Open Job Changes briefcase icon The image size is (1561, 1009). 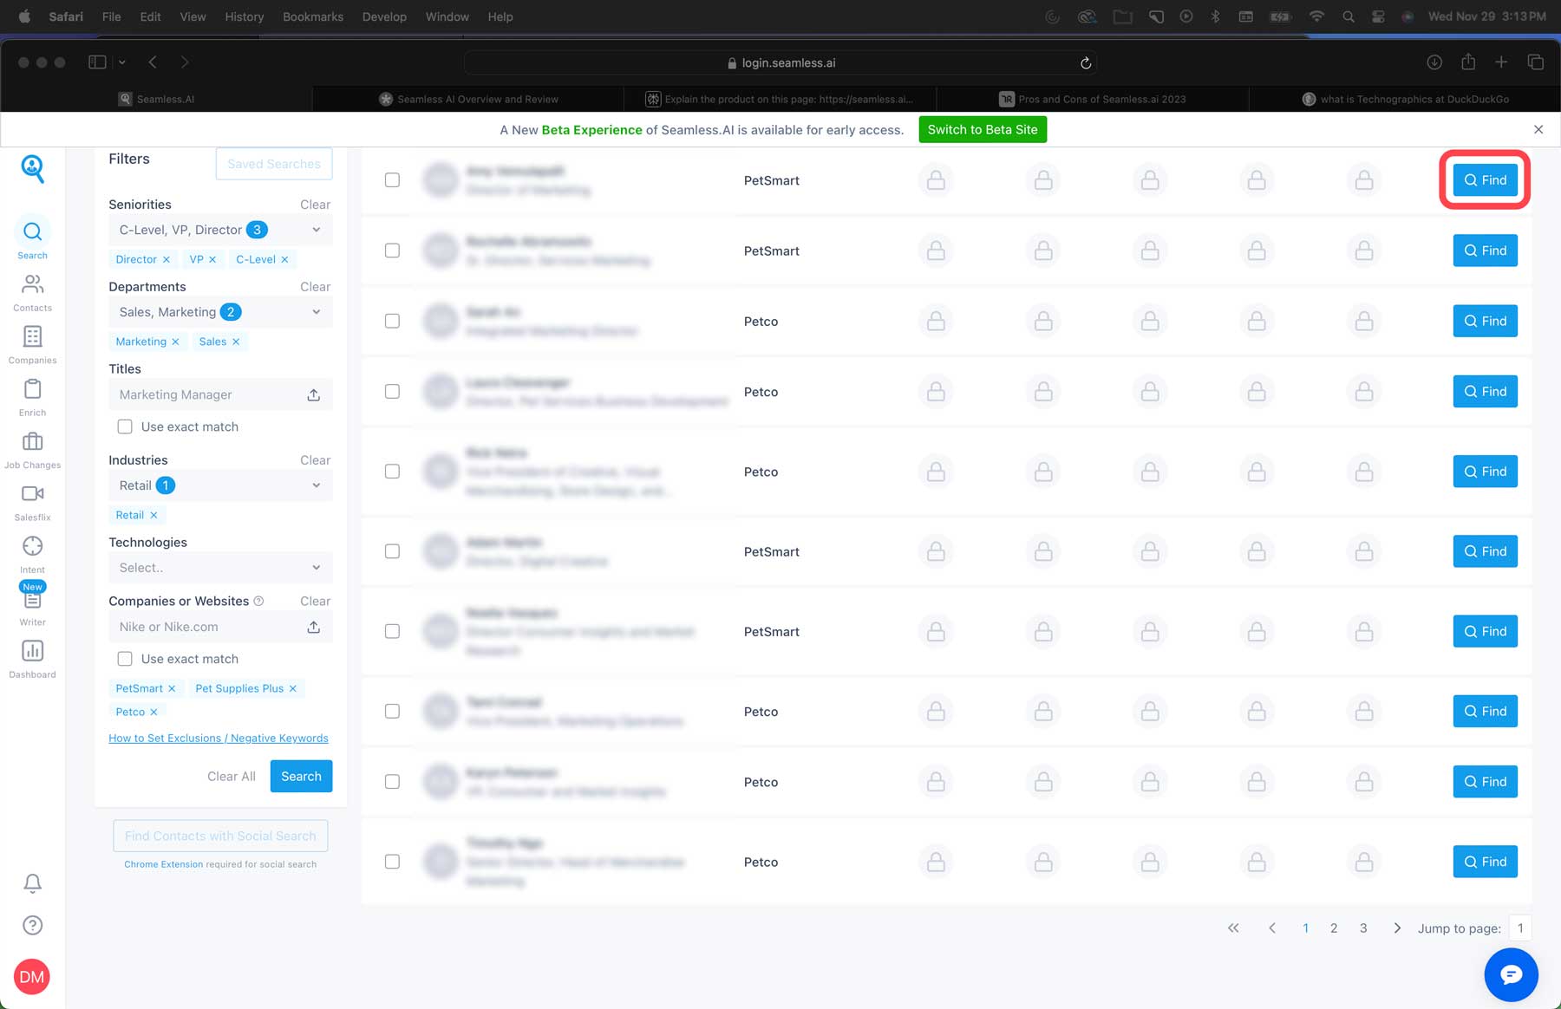[x=32, y=442]
